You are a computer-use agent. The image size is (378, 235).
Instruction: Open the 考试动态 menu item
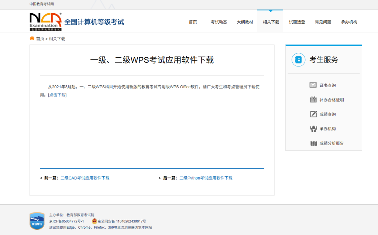pos(219,21)
